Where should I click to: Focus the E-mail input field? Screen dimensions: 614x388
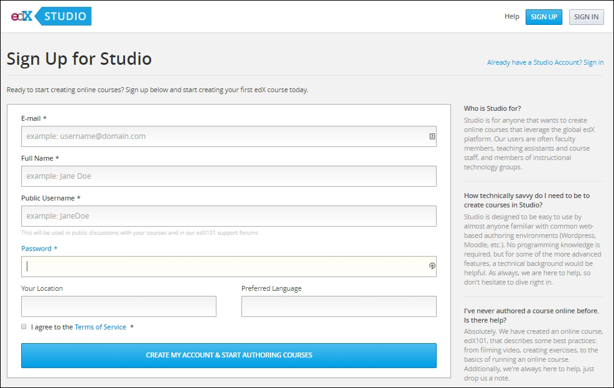[229, 136]
